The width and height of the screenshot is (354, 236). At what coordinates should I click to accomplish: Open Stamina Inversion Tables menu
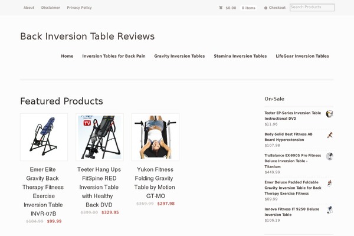pos(240,56)
